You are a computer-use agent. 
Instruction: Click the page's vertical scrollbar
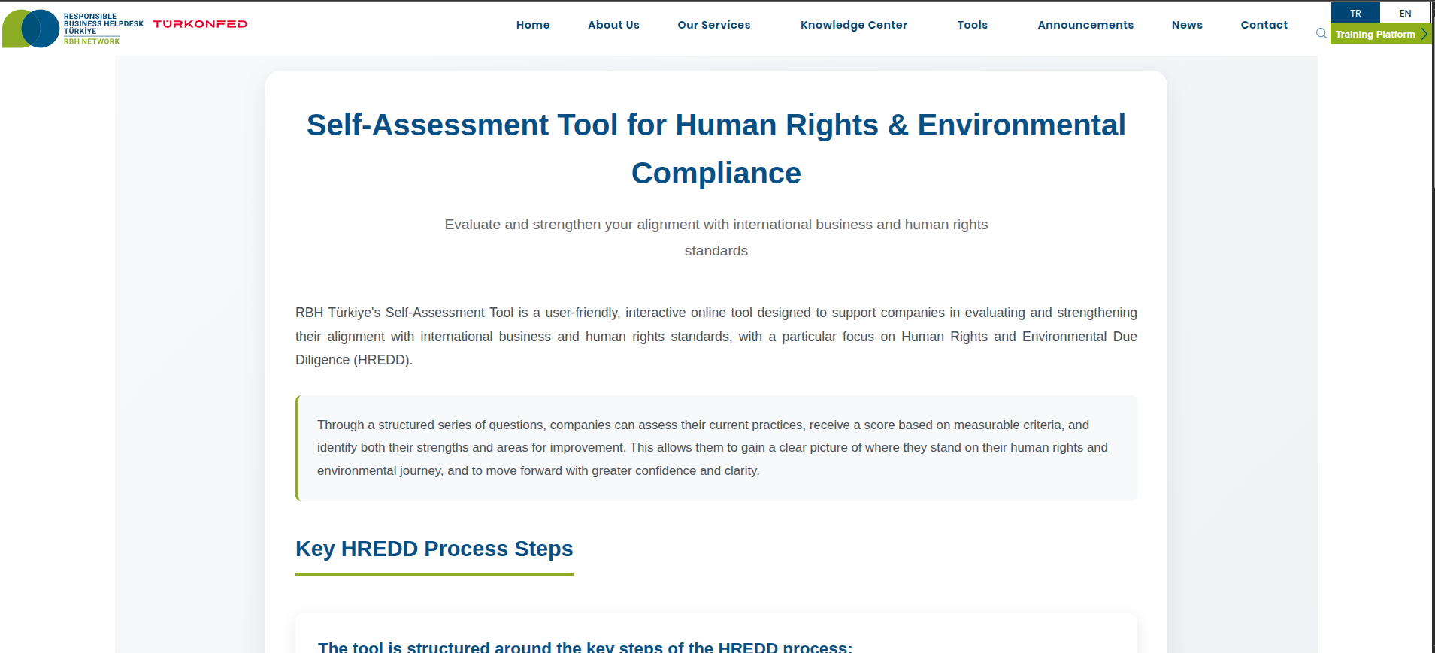pos(1433,301)
